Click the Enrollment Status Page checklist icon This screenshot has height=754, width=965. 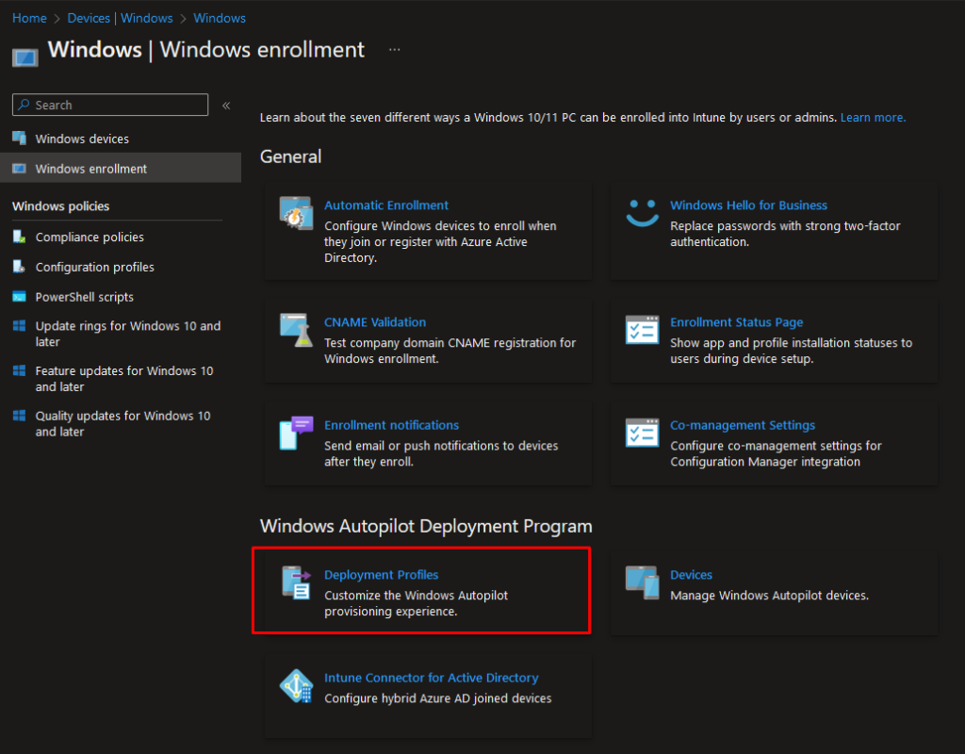click(x=642, y=330)
